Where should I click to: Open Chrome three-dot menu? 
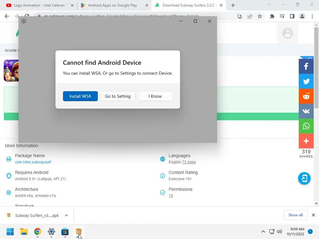312,16
